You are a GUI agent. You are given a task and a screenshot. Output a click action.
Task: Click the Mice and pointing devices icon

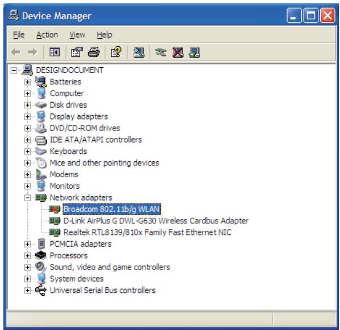(x=41, y=163)
